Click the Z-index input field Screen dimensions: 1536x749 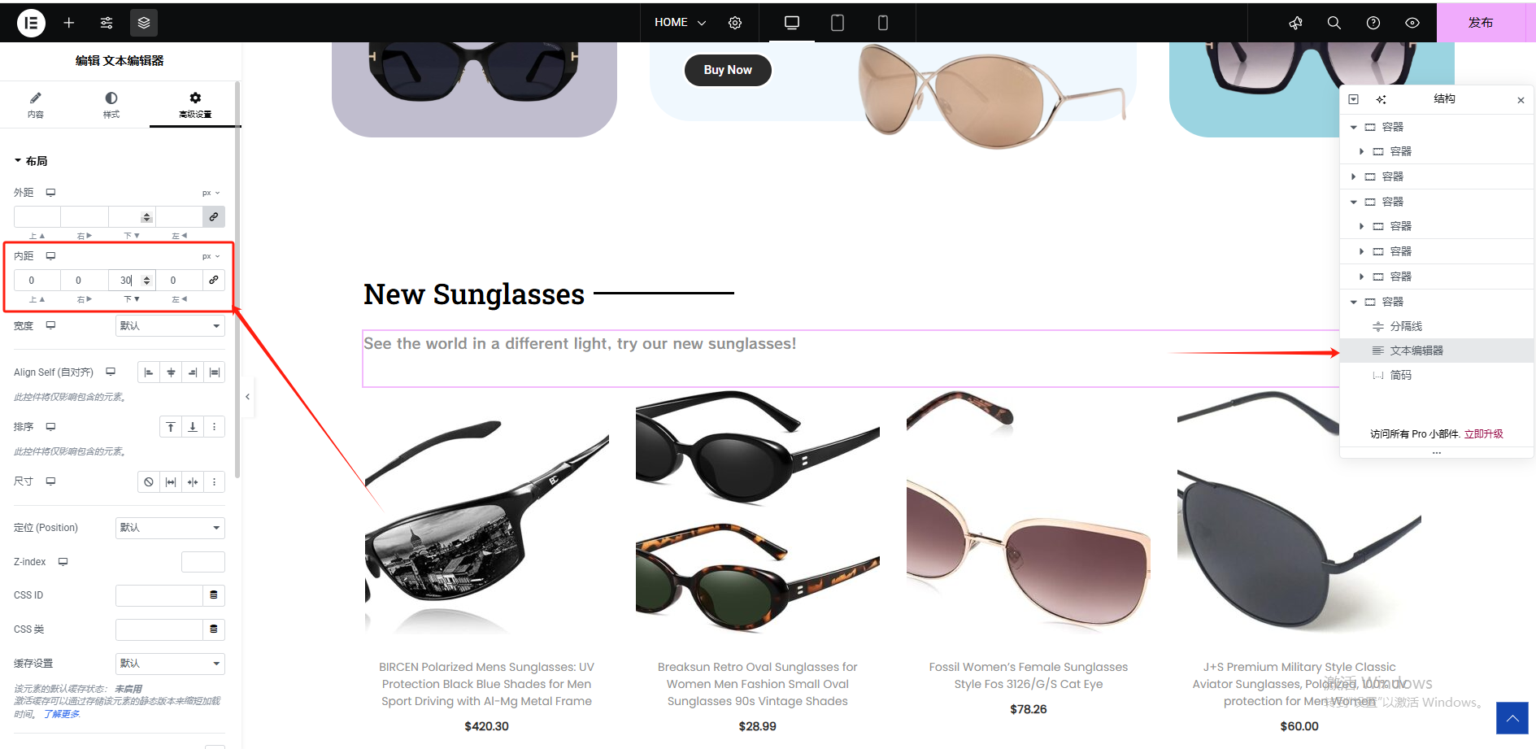click(203, 562)
